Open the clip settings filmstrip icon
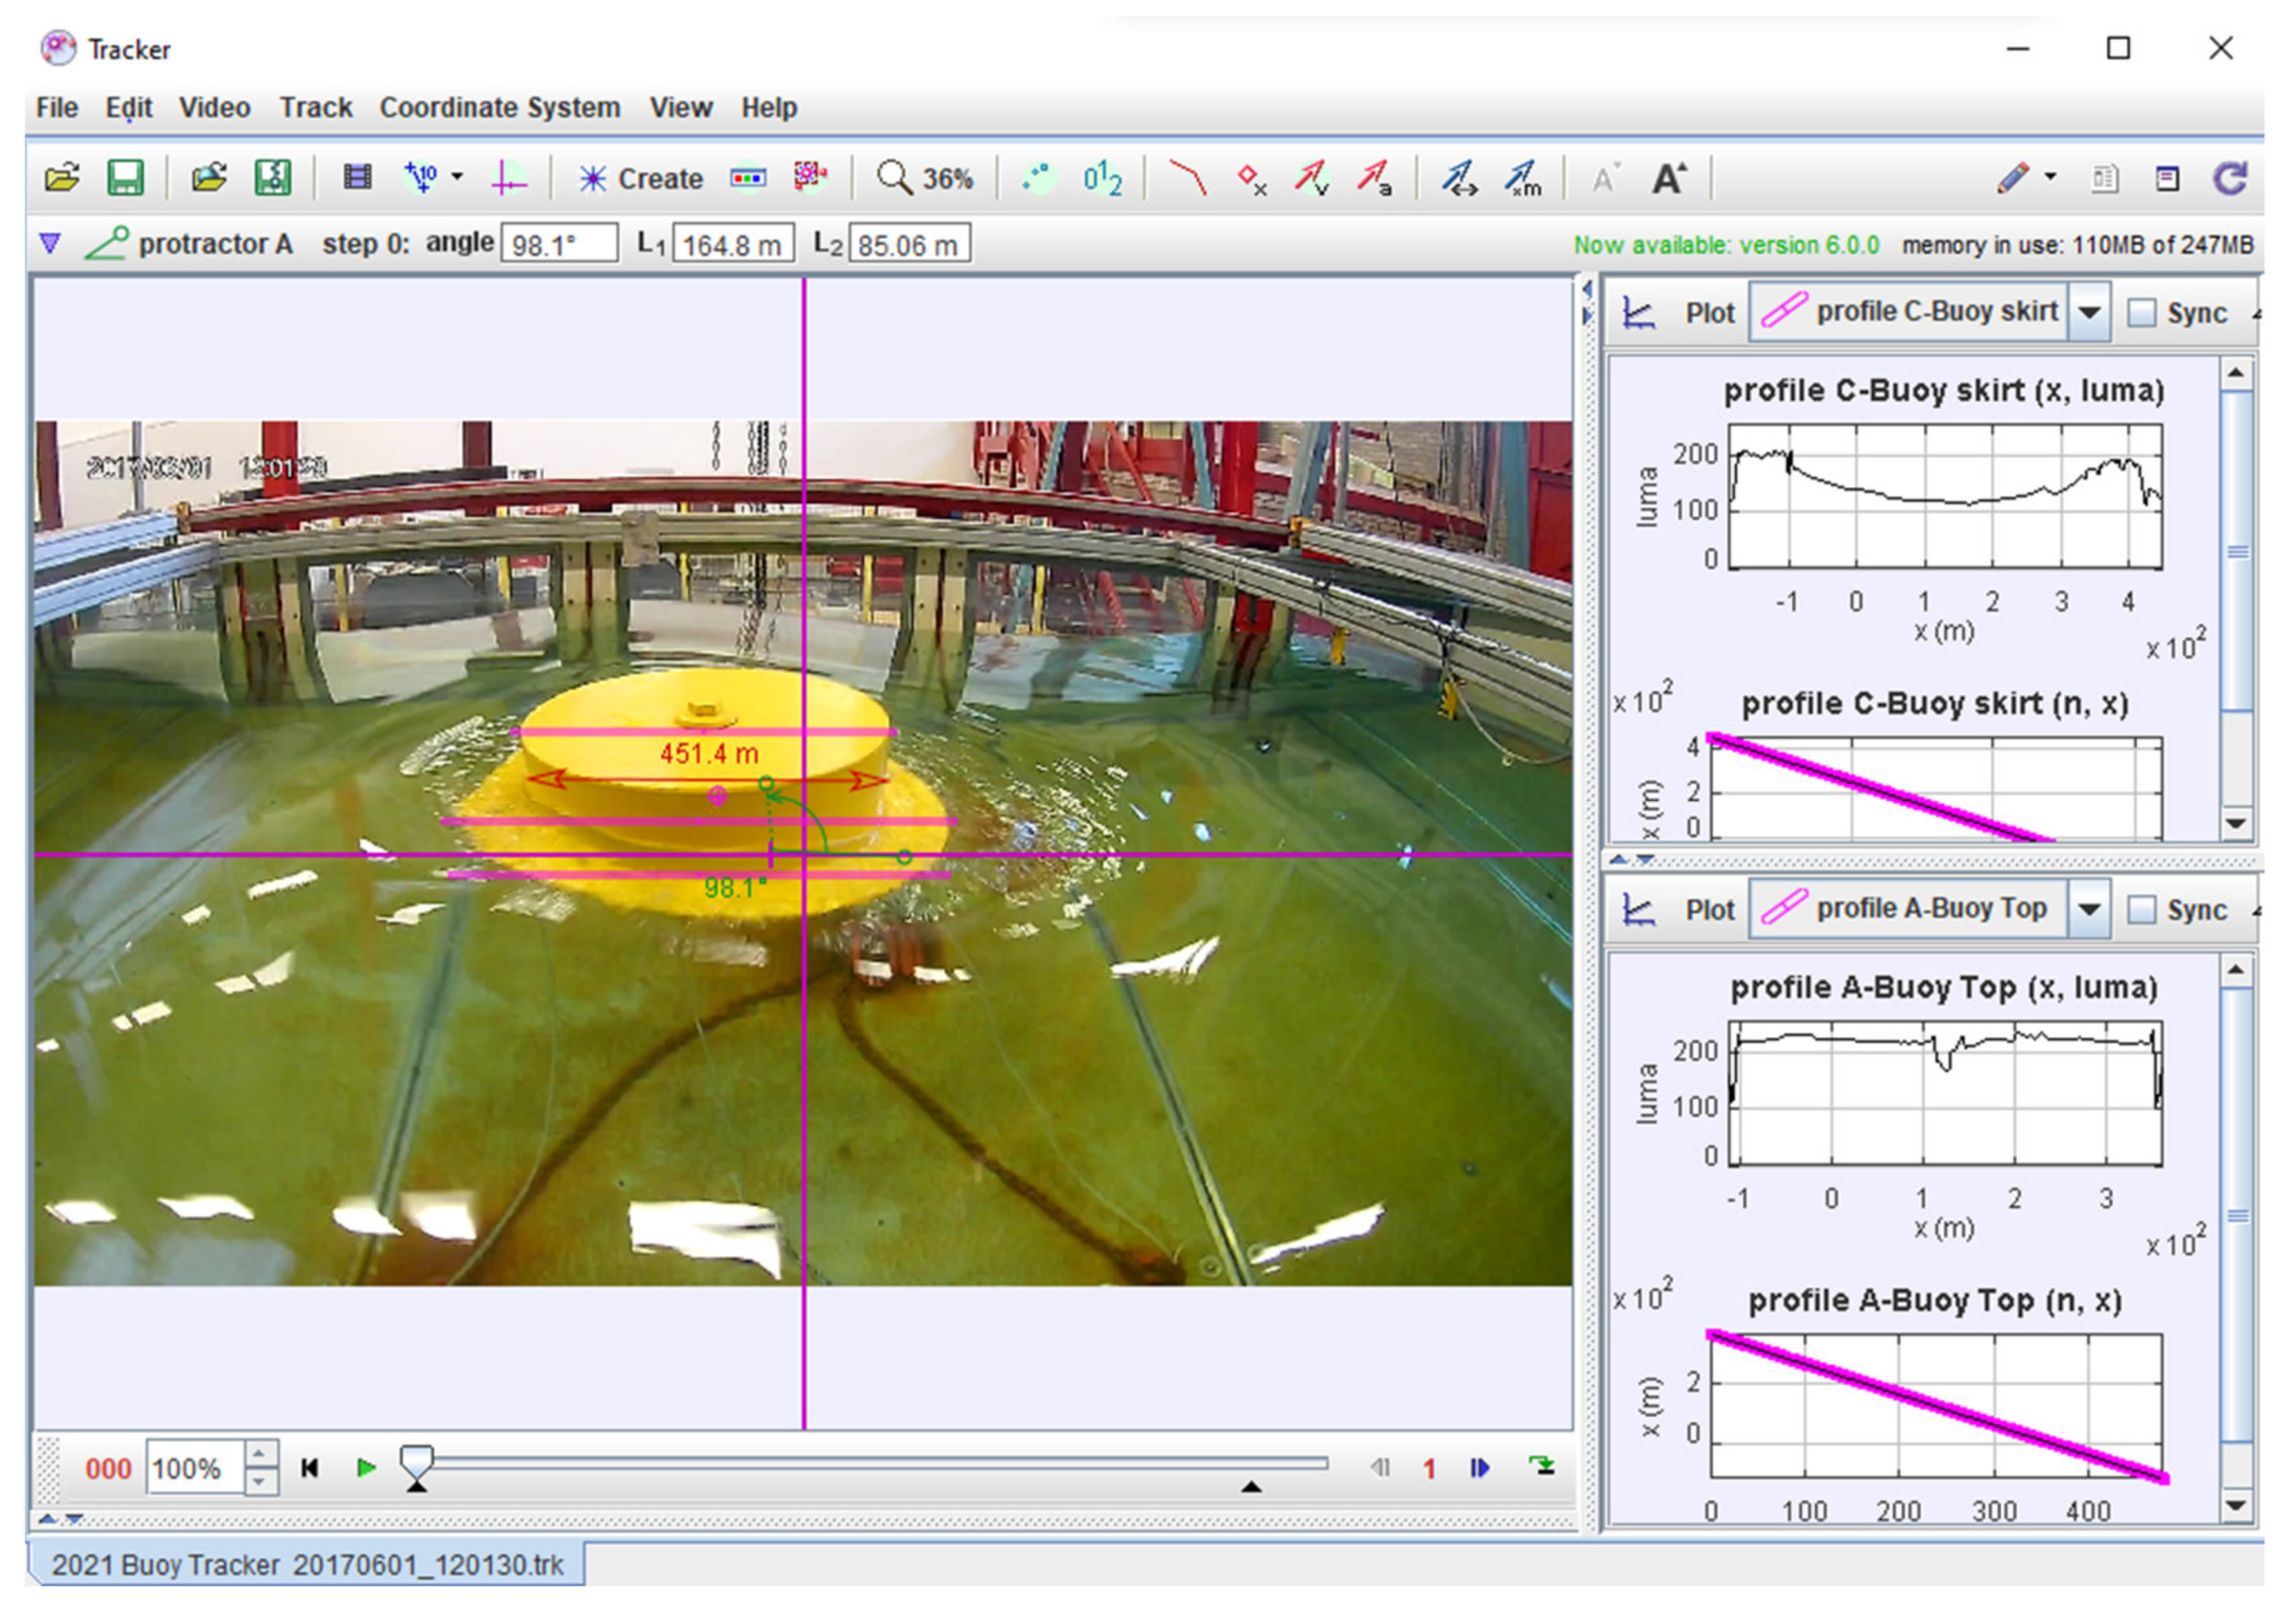Screen dimensions: 2296x1619 point(357,178)
